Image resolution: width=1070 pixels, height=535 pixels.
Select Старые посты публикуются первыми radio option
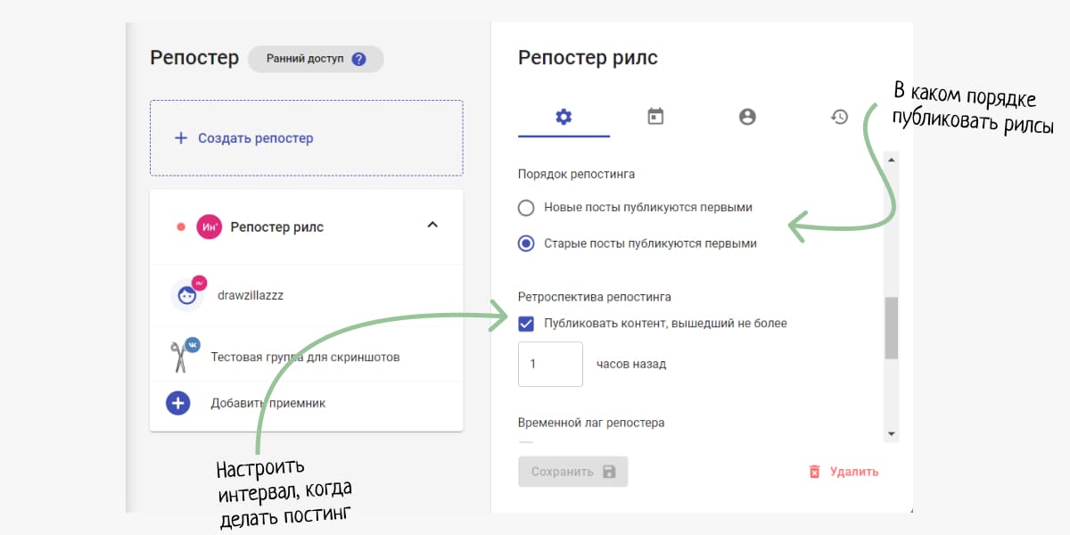(x=526, y=243)
